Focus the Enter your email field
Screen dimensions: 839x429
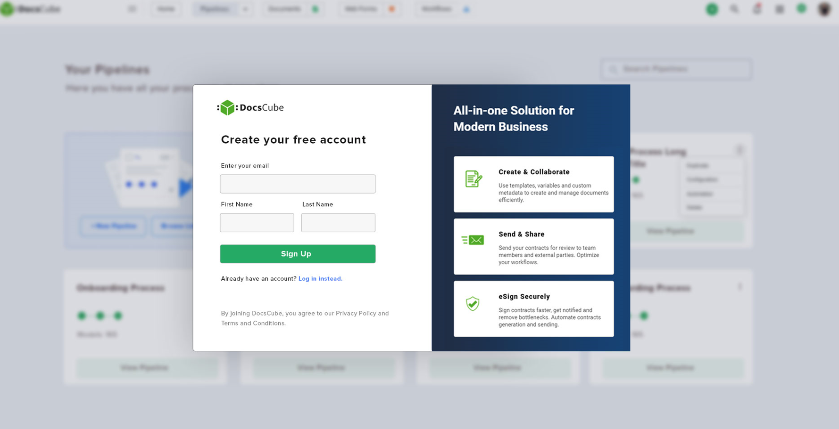(298, 184)
